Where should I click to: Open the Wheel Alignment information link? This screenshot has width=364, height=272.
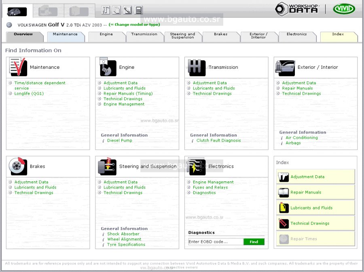click(124, 239)
